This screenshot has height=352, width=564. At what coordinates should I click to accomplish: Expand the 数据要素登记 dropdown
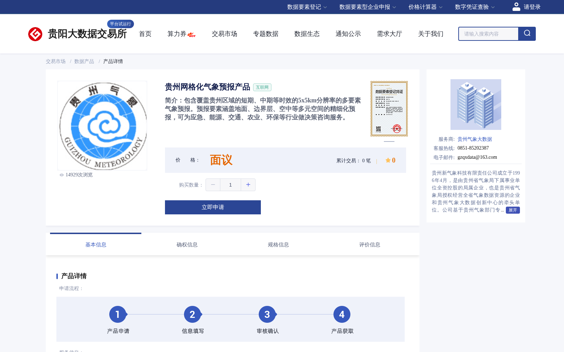pos(307,7)
